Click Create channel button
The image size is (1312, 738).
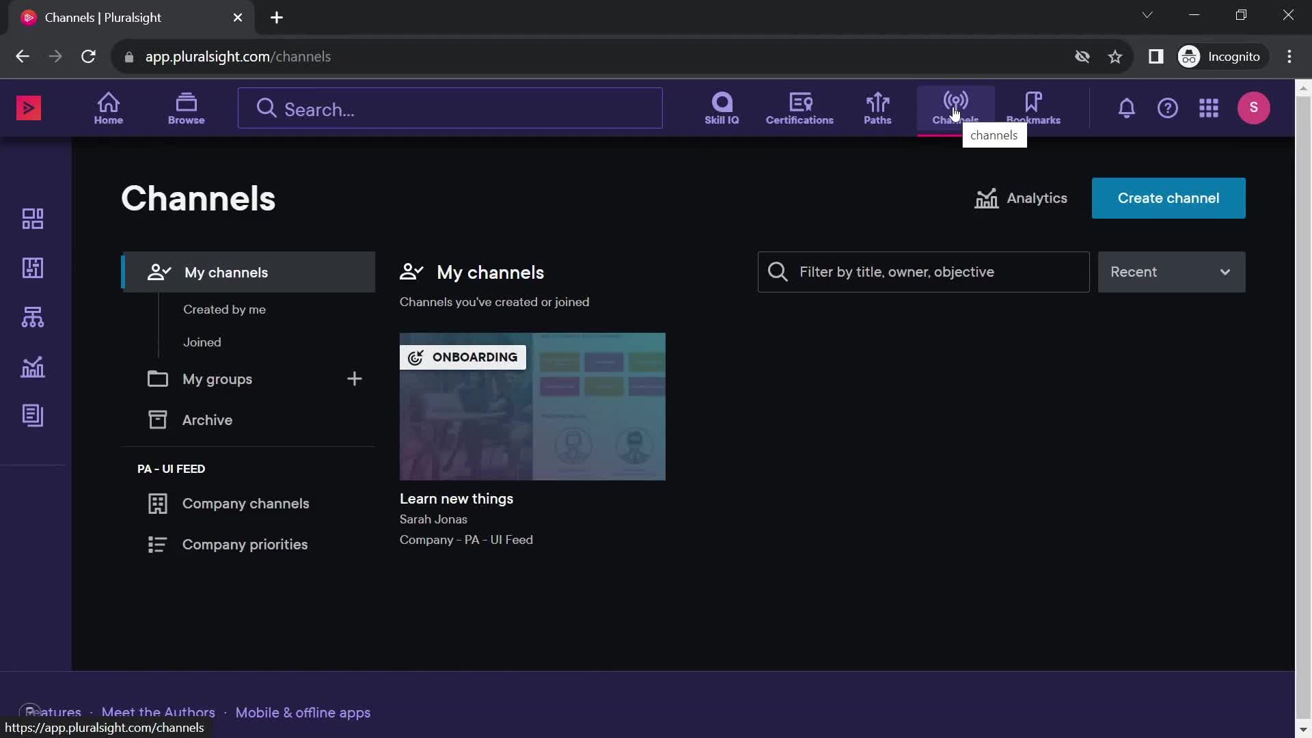tap(1168, 198)
